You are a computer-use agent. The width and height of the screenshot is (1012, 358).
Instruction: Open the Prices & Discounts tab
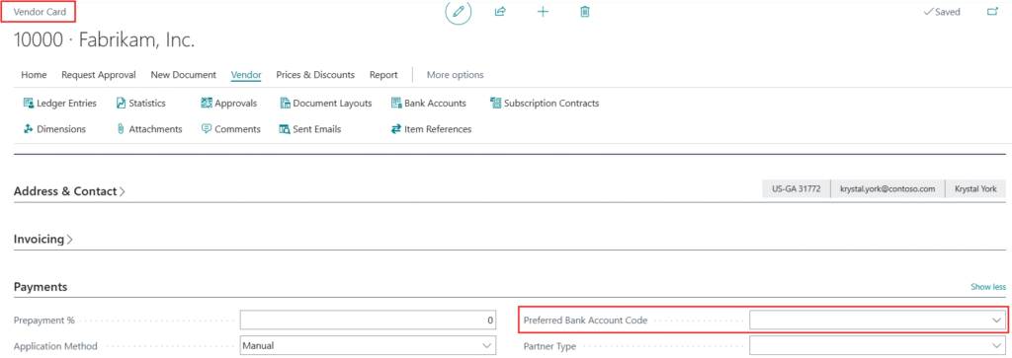click(x=315, y=75)
